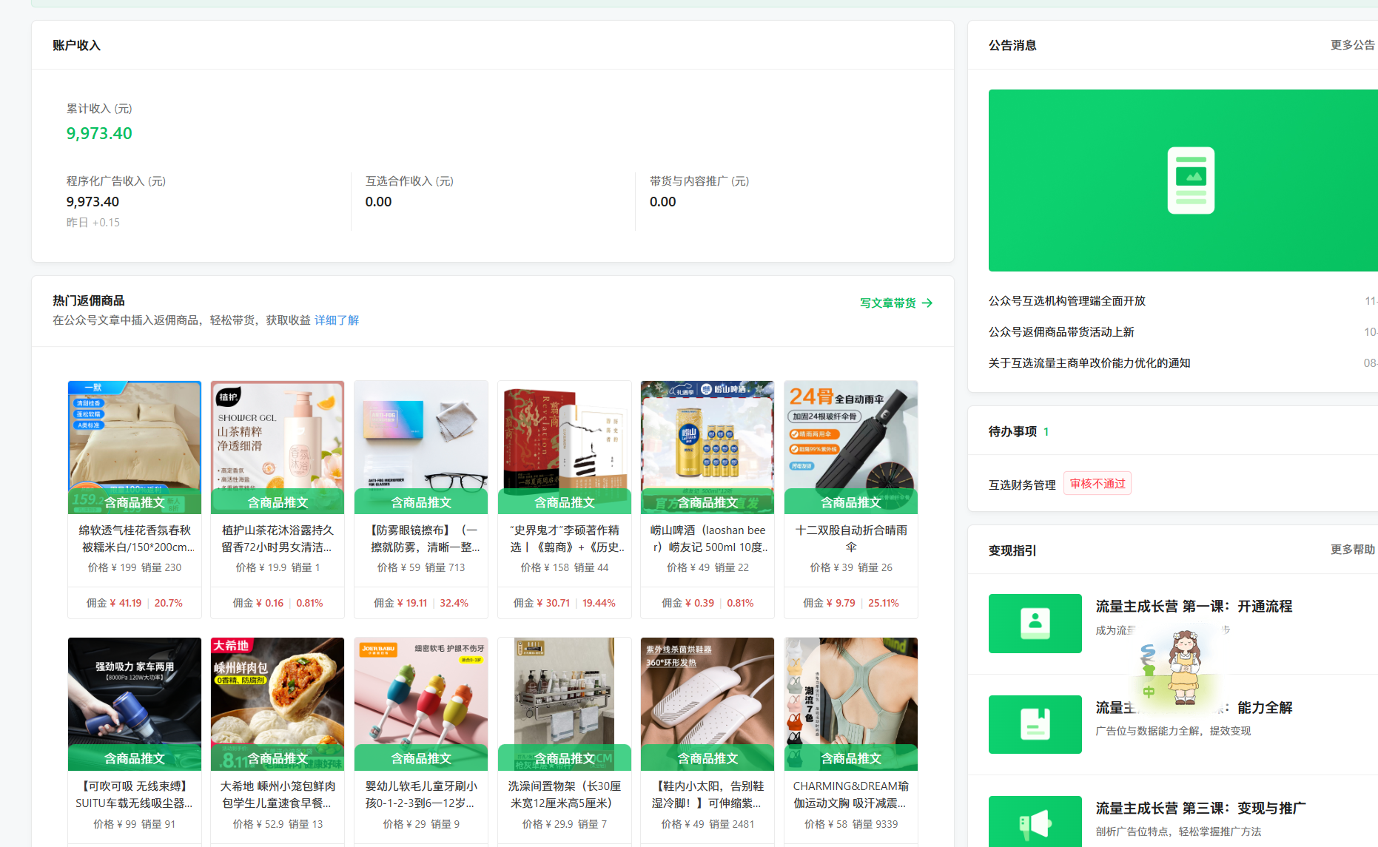Click 更多公告 to view more announcements
1378x847 pixels.
1352,45
